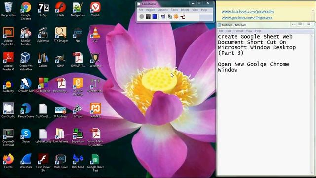
Task: Open CamStudio File menu
Action: point(141,10)
